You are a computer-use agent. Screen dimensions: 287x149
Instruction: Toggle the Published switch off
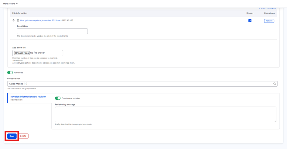pyautogui.click(x=10, y=73)
